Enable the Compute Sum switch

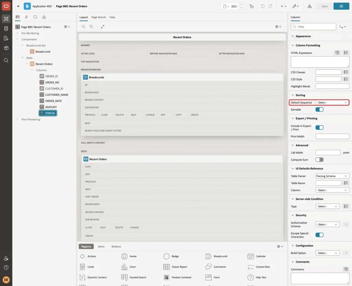point(319,159)
